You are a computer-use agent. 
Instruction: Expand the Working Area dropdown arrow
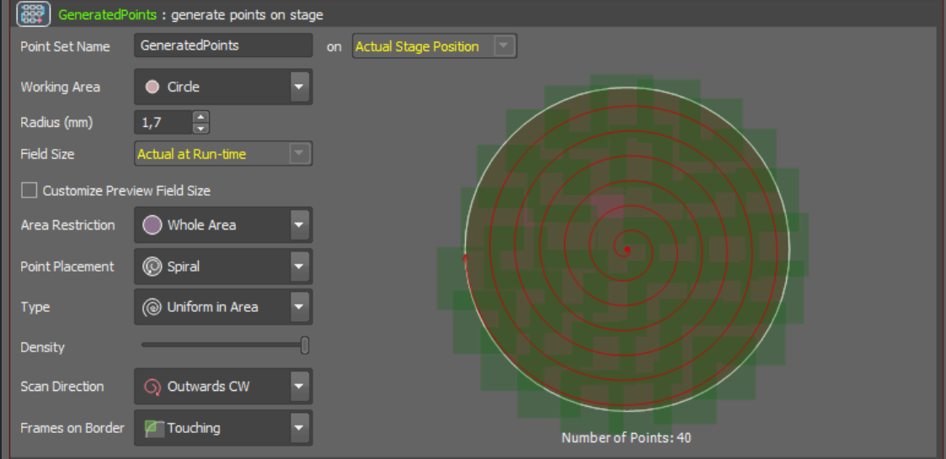(298, 87)
